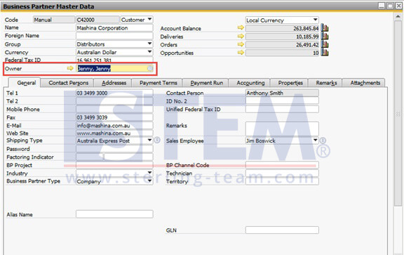Click the Fax field 03 3499 3039

pyautogui.click(x=114, y=117)
